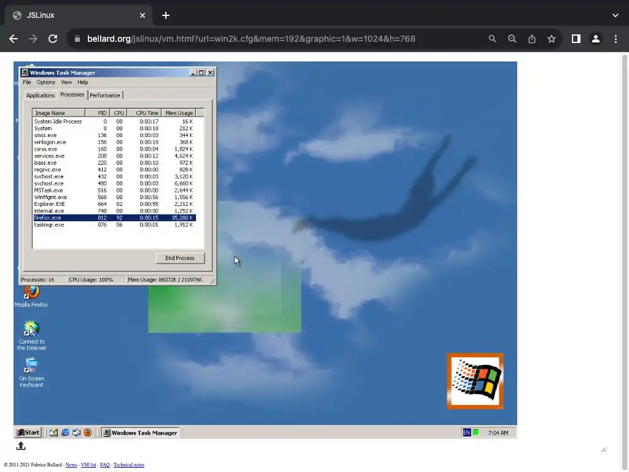Click the upload file icon below VM
The width and height of the screenshot is (629, 472).
(x=21, y=446)
